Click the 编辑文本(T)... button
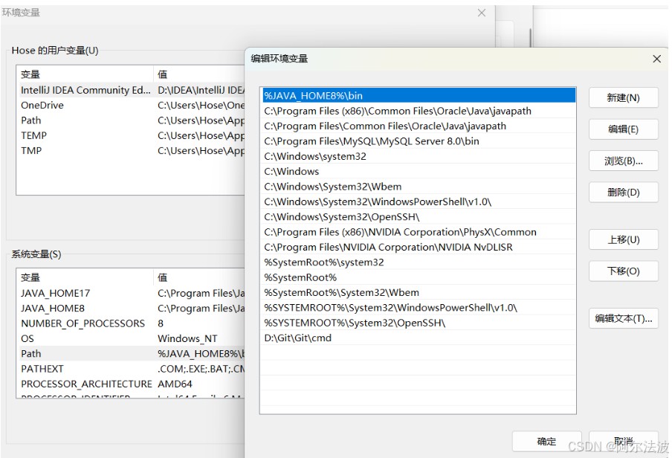The width and height of the screenshot is (672, 458). click(x=623, y=318)
